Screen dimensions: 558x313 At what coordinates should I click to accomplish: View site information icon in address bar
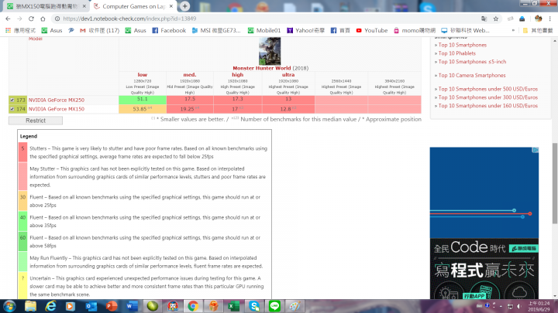pos(57,19)
